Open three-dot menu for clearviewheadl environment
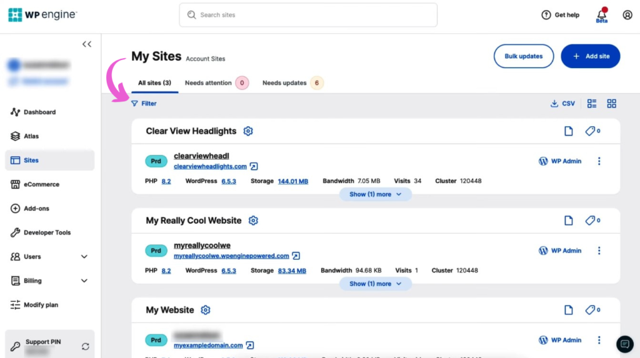Image resolution: width=640 pixels, height=358 pixels. point(599,161)
